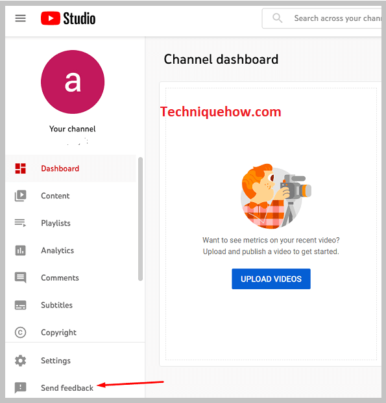386x403 pixels.
Task: Click the sidebar vertical scrollbar
Action: (140, 219)
